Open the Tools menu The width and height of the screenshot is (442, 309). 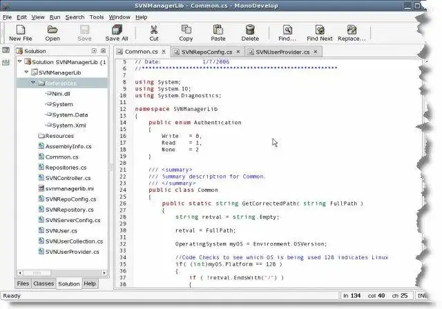pyautogui.click(x=97, y=17)
